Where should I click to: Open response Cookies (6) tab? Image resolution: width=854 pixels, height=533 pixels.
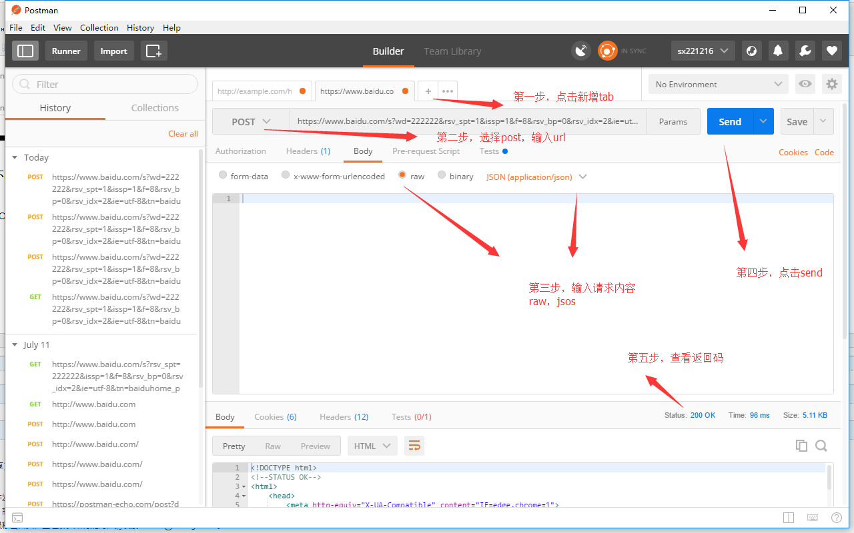point(276,416)
